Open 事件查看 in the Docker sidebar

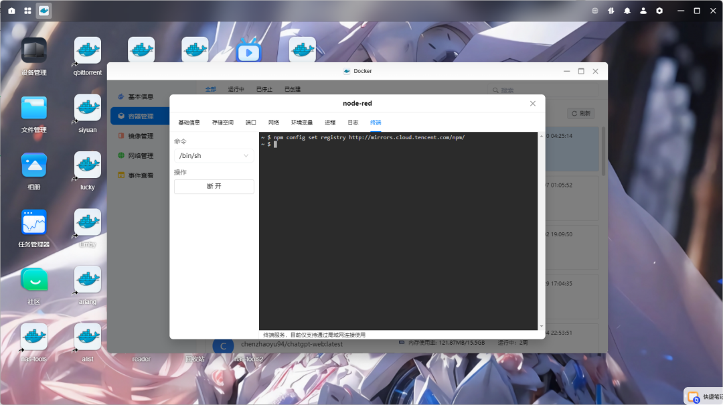click(x=141, y=175)
